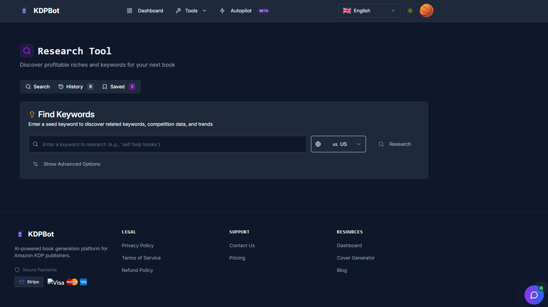
Task: Click the advanced options sliders icon
Action: pos(35,164)
